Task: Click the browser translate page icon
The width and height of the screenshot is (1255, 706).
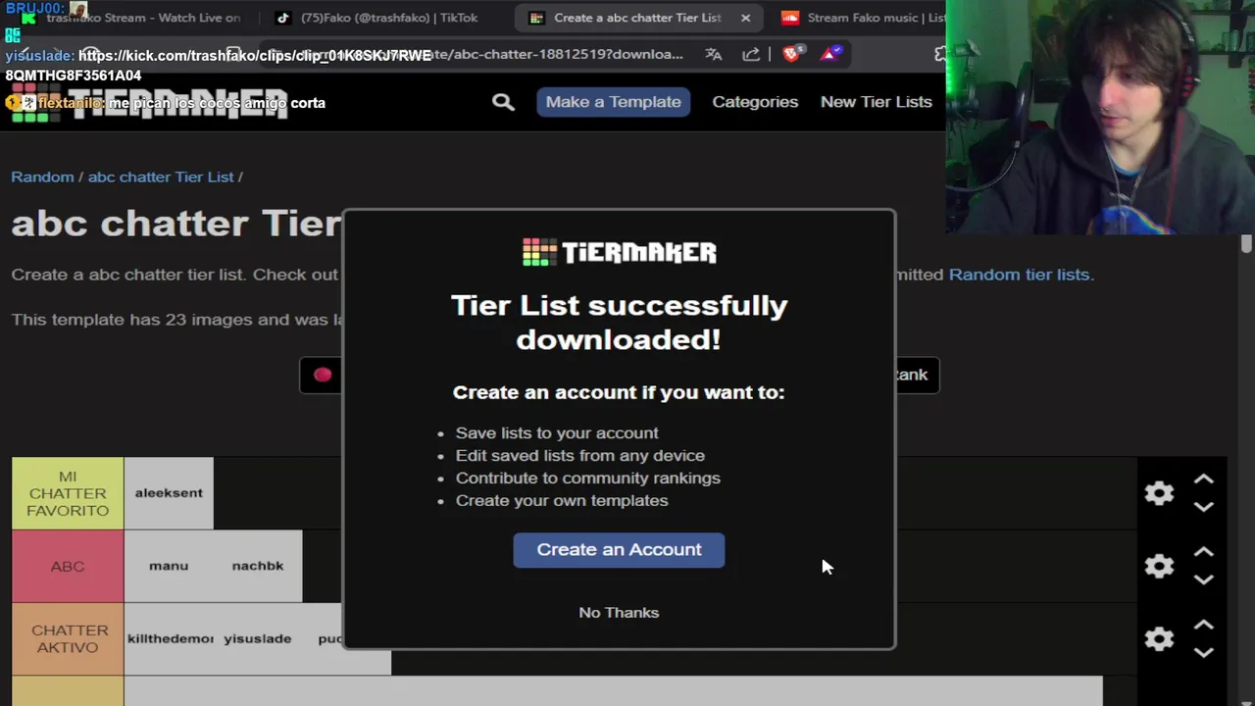Action: (x=714, y=54)
